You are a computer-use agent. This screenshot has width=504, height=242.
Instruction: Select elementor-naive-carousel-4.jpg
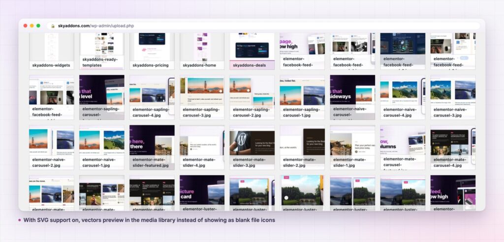click(403, 97)
